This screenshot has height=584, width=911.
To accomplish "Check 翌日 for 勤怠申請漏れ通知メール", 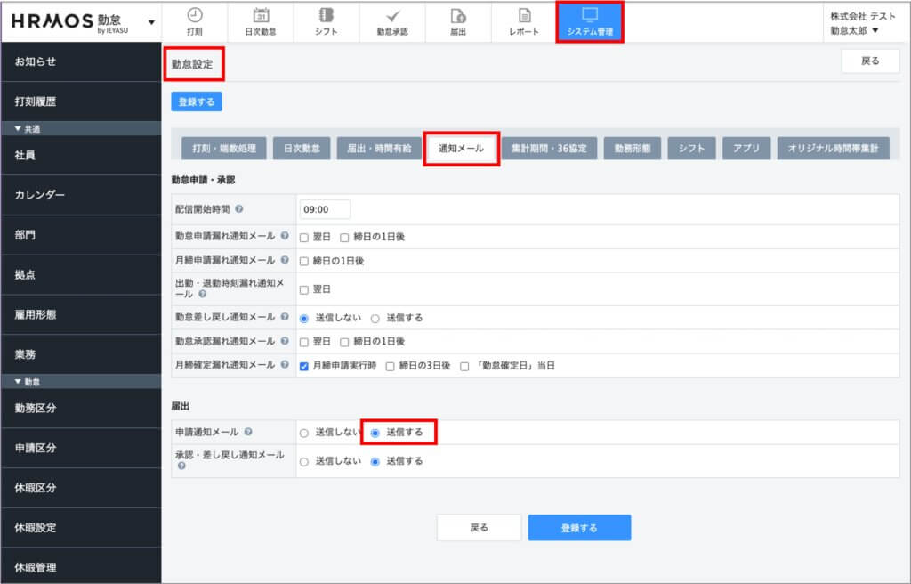I will 304,238.
